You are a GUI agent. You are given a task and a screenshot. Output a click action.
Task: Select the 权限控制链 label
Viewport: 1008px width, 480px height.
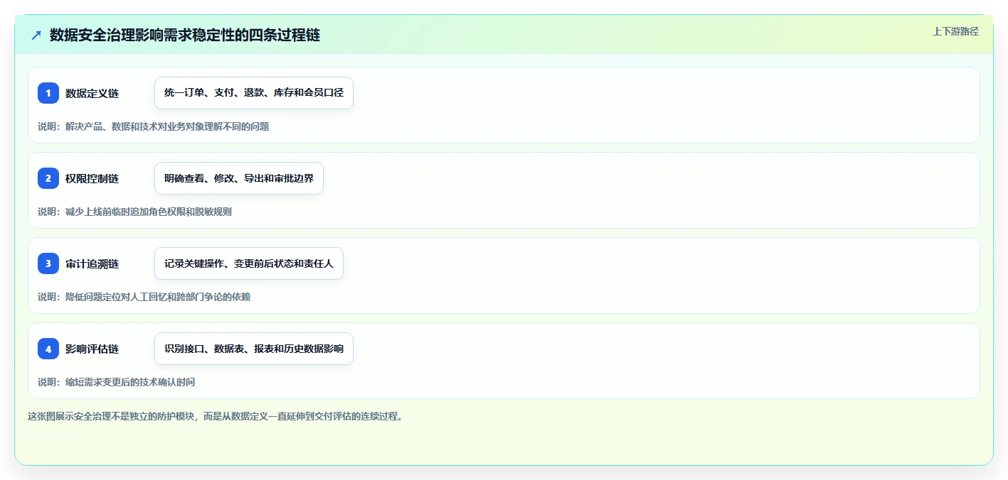tap(92, 178)
